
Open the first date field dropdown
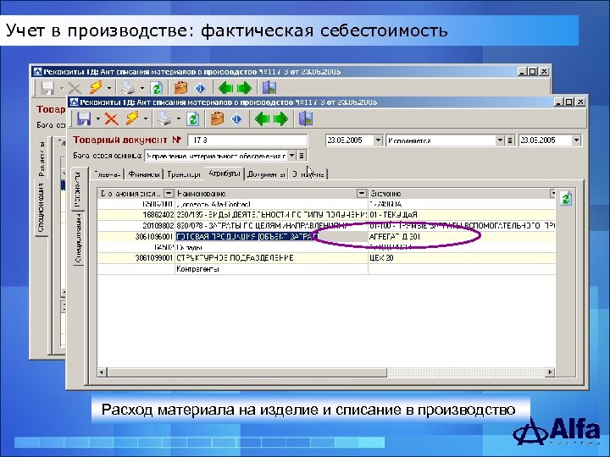point(378,140)
